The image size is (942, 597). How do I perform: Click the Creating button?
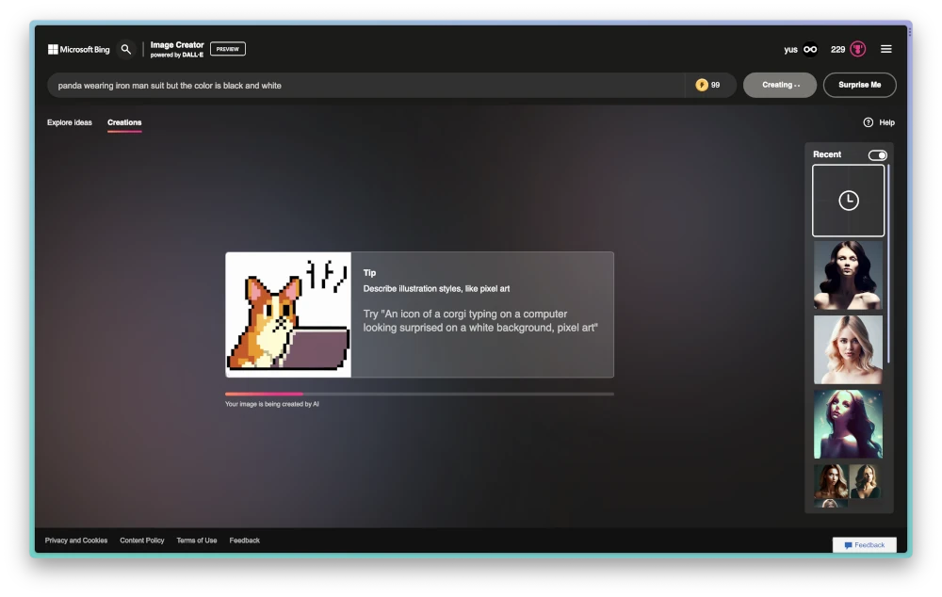click(x=779, y=85)
